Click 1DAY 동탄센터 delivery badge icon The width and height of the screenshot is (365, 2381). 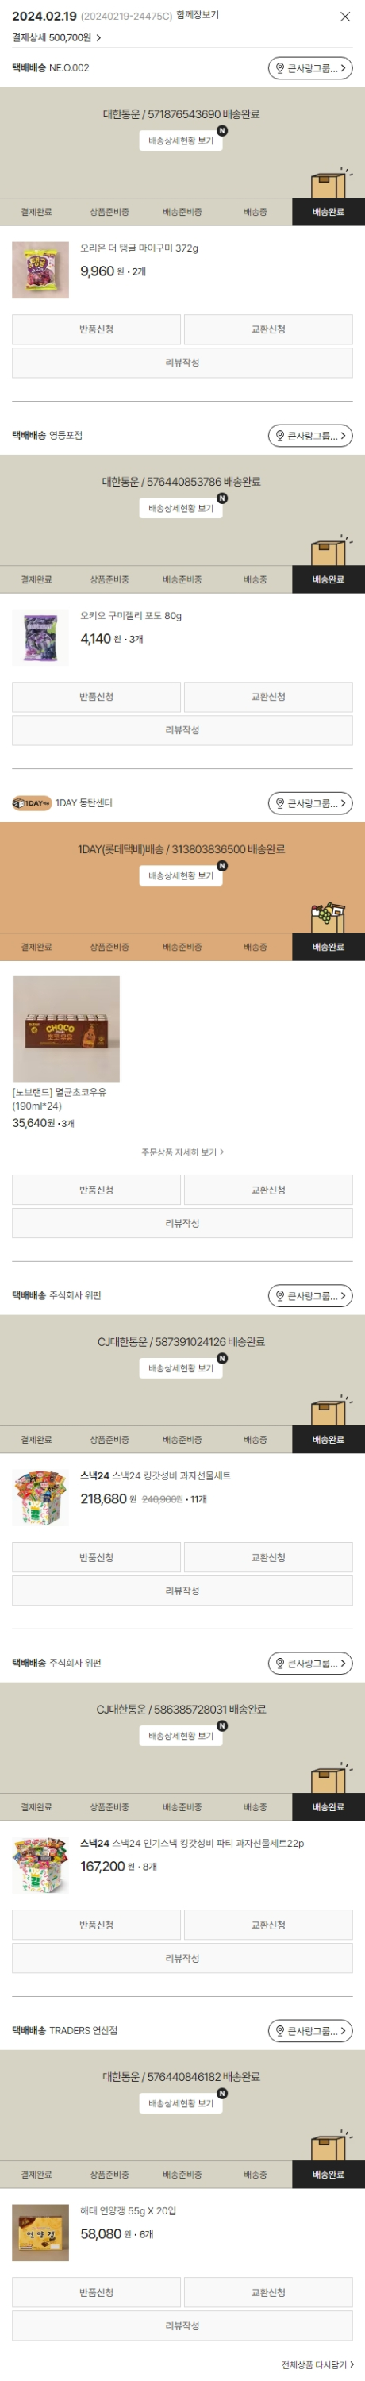32,803
